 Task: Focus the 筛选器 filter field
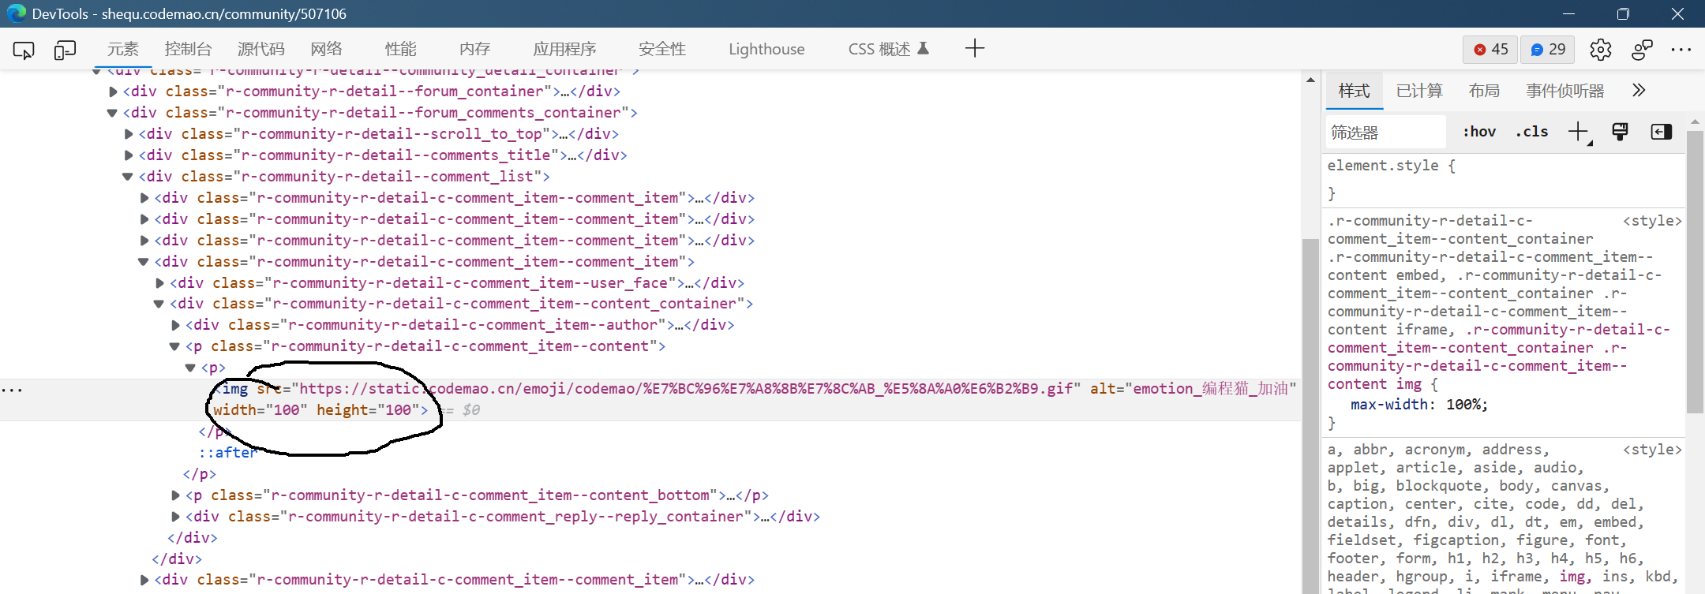click(1385, 132)
